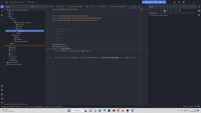Reload all Maven projects

[149, 10]
